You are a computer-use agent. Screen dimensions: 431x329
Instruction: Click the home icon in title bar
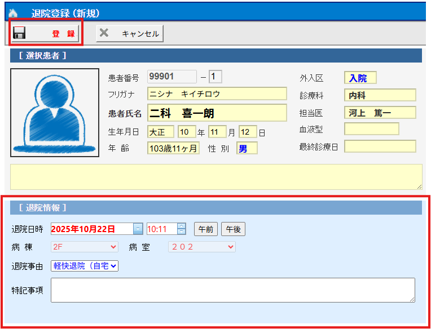pyautogui.click(x=13, y=12)
